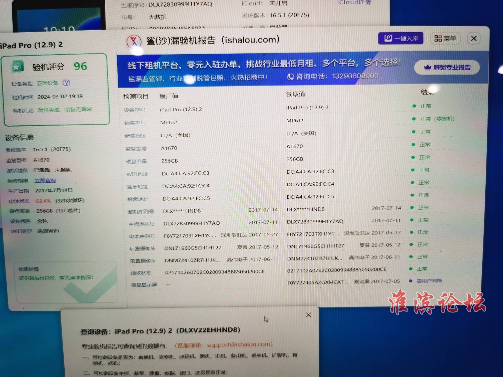Image resolution: width=503 pixels, height=377 pixels.
Task: Click the 验机结论 验机完成,设备无异常 text
Action: (65, 110)
